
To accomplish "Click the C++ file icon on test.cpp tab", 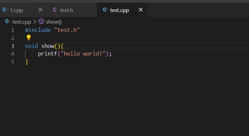I will click(105, 10).
